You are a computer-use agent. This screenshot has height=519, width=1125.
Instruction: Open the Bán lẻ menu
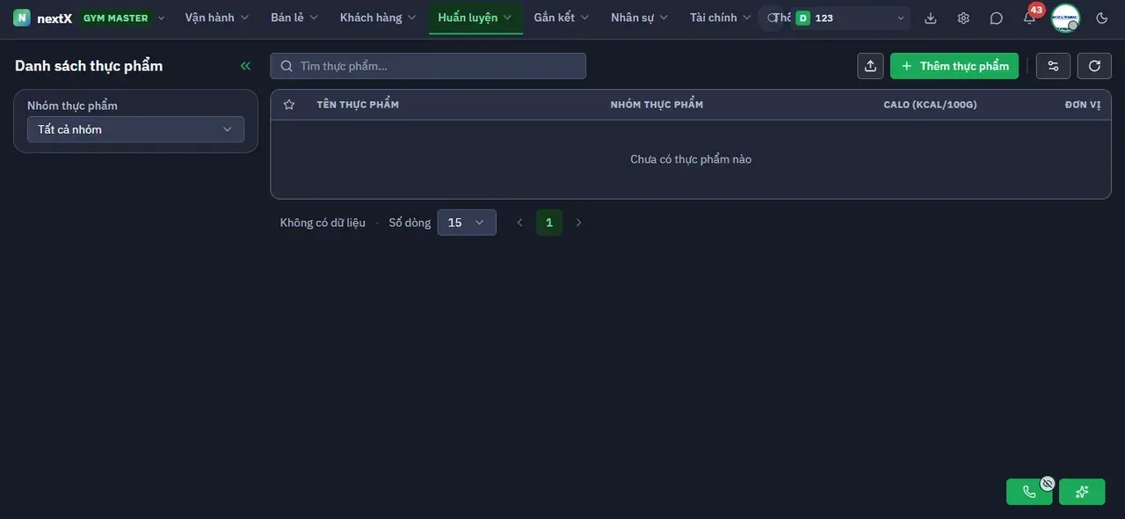(x=294, y=18)
